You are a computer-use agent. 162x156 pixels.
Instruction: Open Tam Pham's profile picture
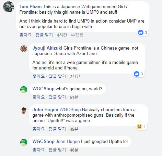tap(9, 7)
